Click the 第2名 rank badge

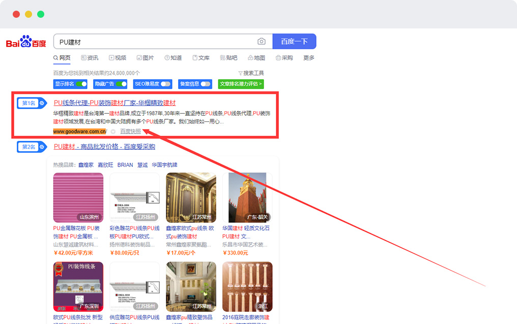coord(32,147)
